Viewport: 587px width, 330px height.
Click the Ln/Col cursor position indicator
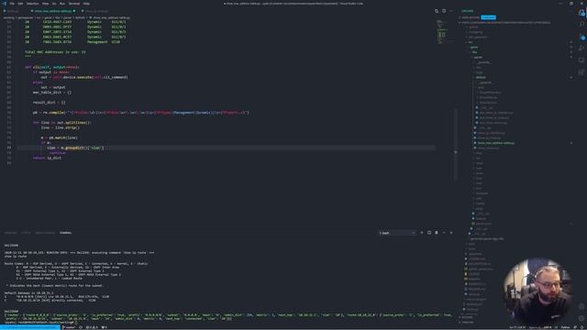coord(517,327)
